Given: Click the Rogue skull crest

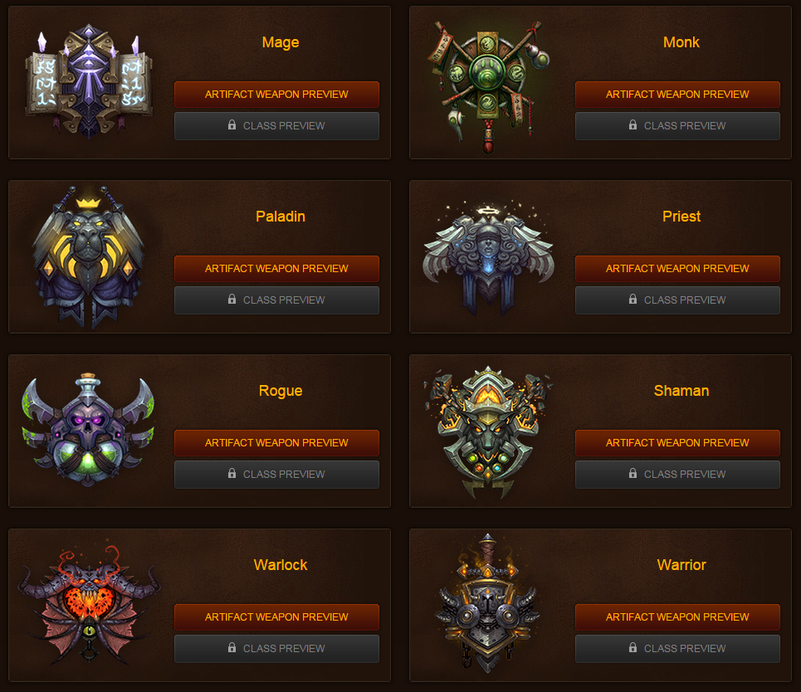Looking at the screenshot, I should click(88, 430).
